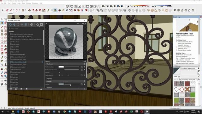Select the Tape Measure tool
The width and height of the screenshot is (202, 114).
[48, 10]
